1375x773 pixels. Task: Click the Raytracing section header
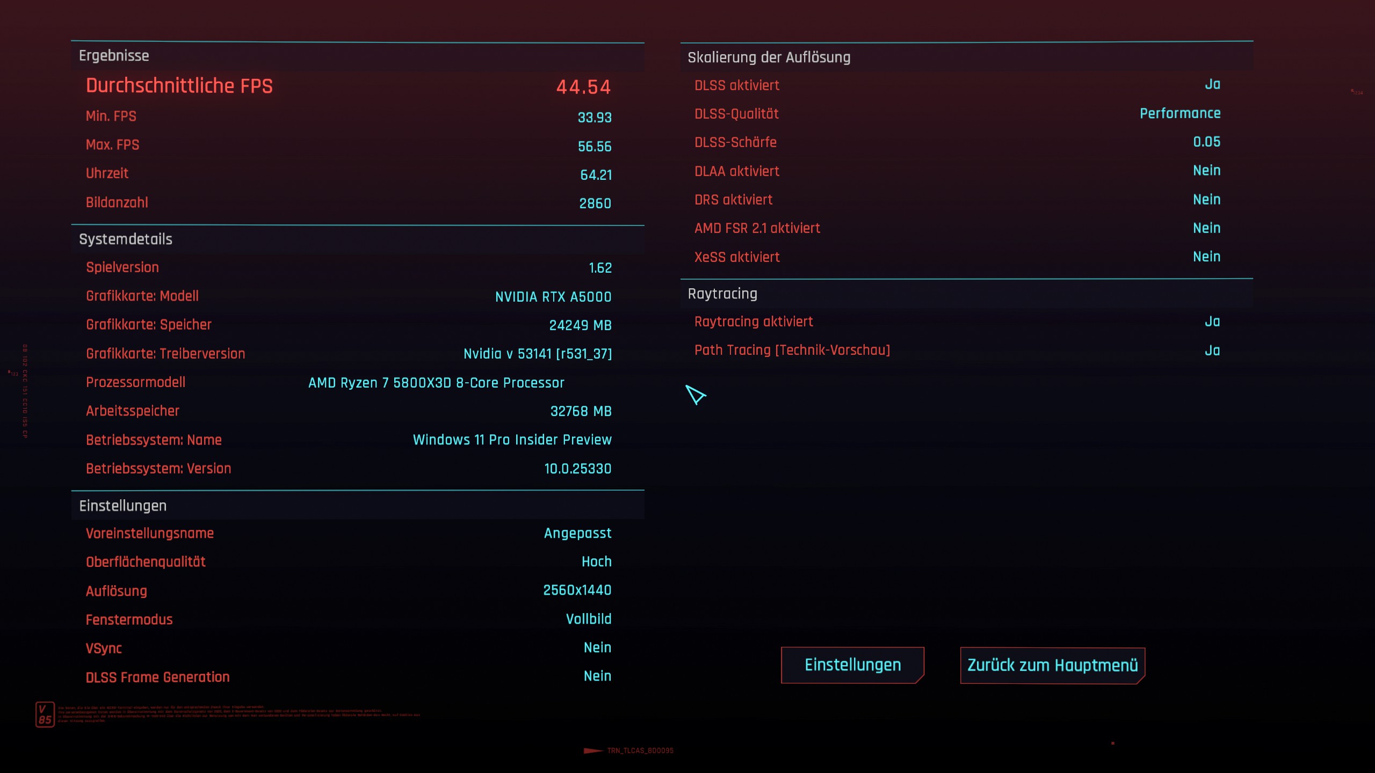click(722, 294)
